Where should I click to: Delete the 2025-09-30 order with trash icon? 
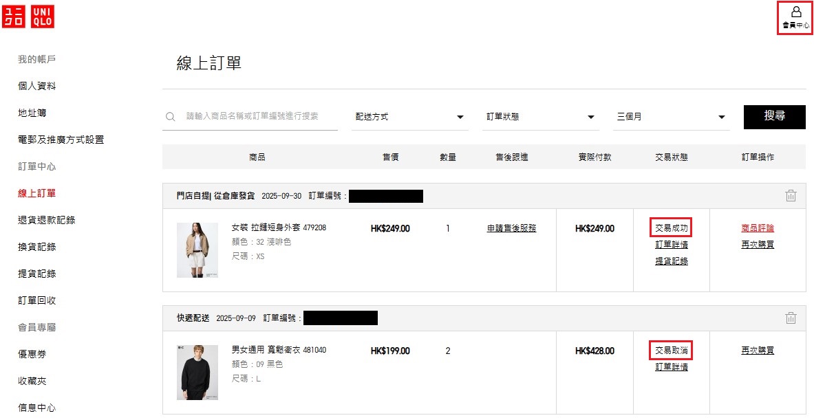[791, 196]
